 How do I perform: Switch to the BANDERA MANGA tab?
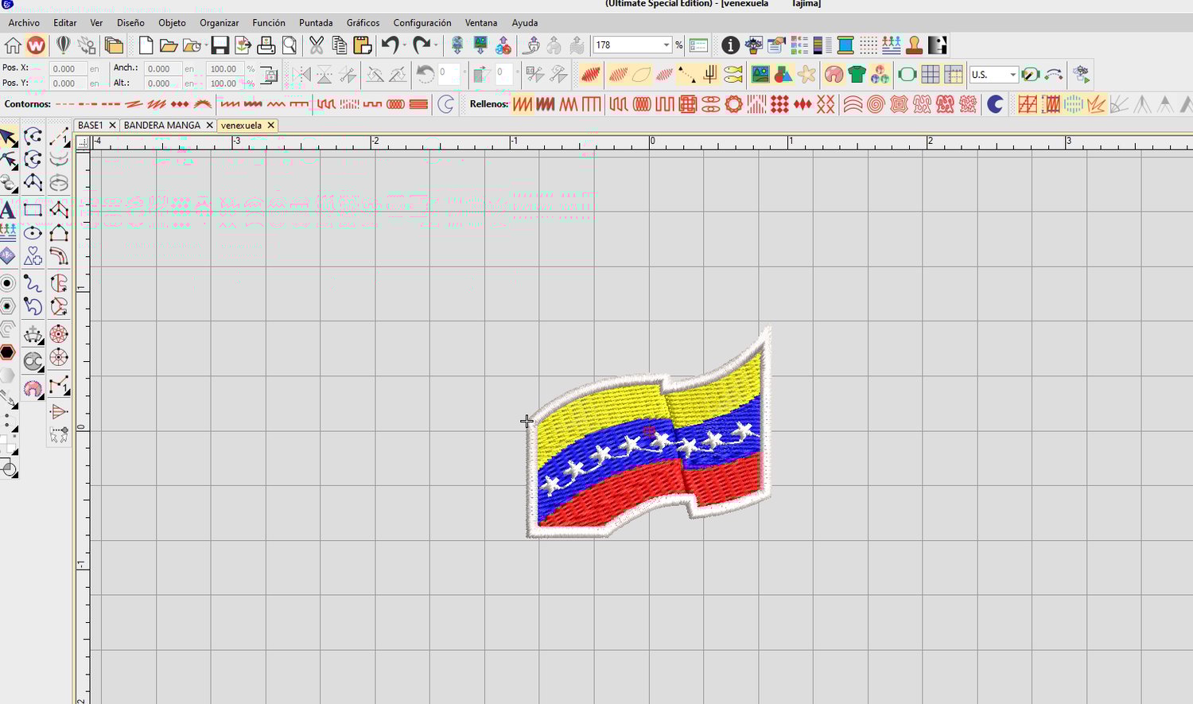[162, 126]
